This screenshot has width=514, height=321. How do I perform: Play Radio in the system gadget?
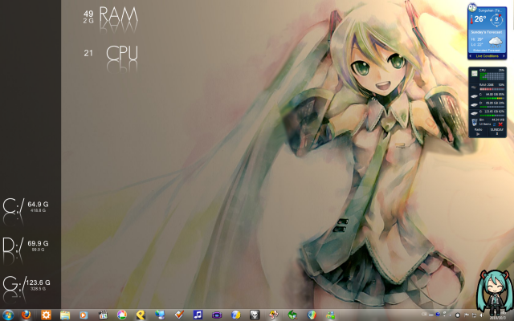pos(479,134)
